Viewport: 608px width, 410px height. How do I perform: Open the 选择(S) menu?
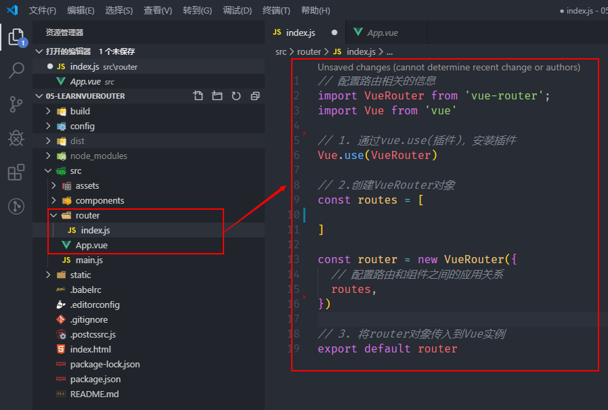(x=119, y=10)
